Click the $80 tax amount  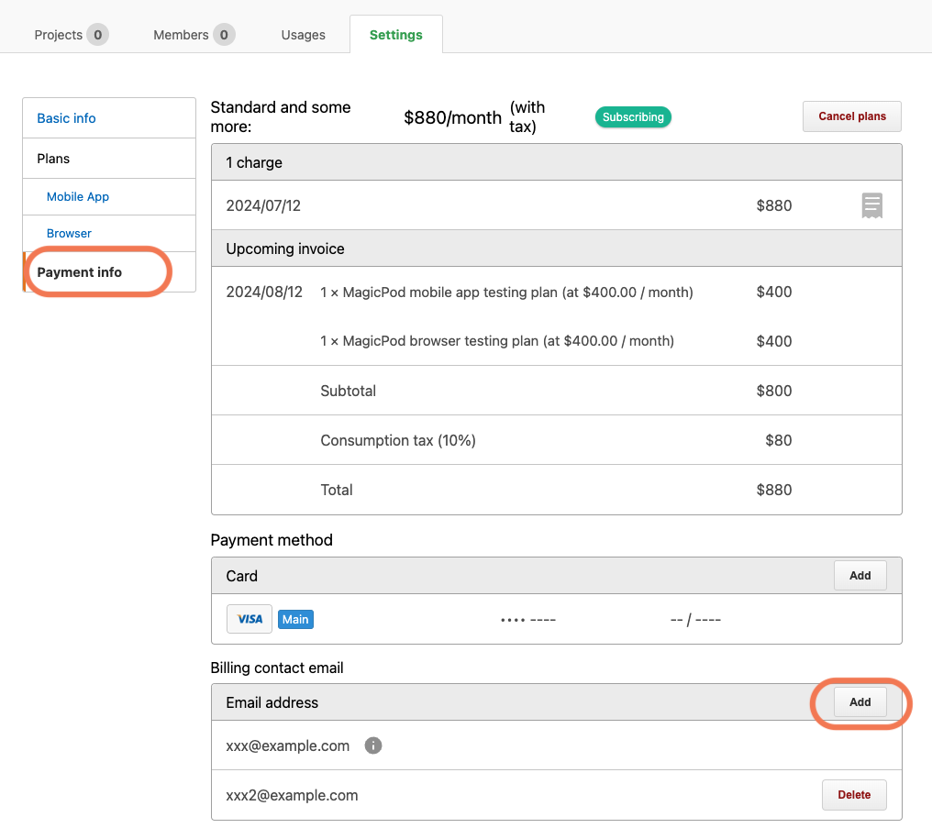tap(778, 440)
